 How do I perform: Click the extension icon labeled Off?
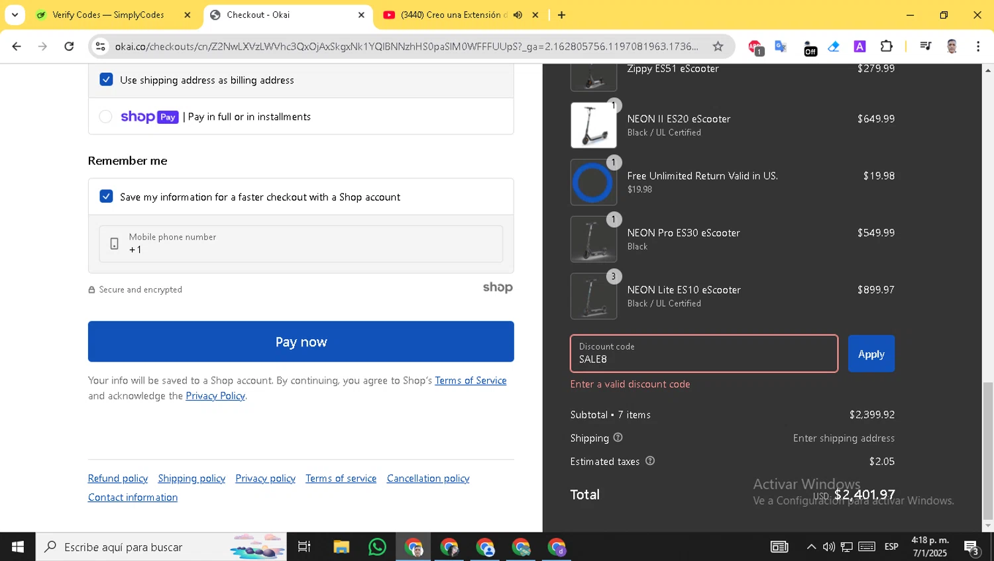tap(810, 48)
